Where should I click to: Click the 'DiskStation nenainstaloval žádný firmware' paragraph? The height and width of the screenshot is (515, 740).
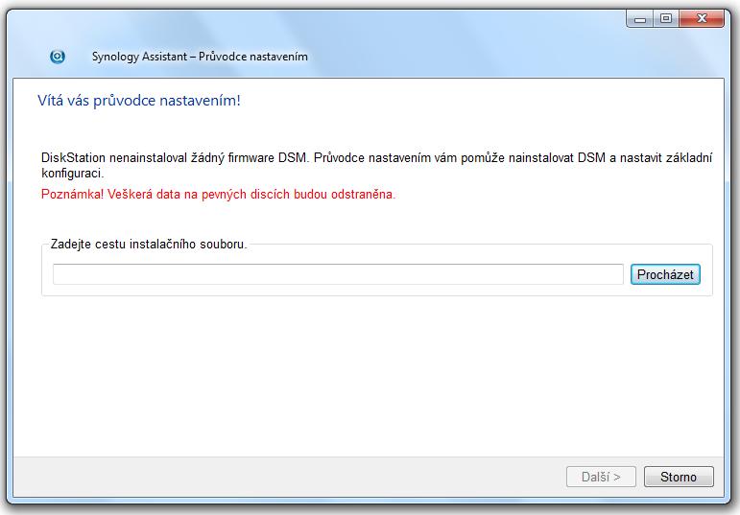[x=376, y=165]
